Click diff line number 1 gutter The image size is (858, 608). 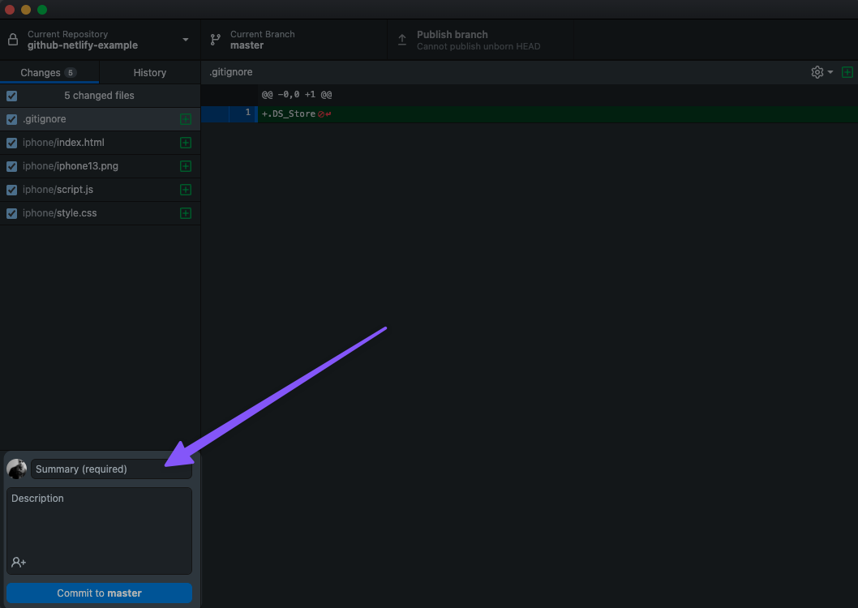point(242,113)
